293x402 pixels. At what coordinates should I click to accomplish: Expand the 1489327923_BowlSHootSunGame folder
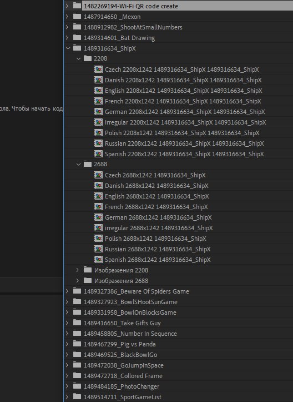click(x=67, y=302)
